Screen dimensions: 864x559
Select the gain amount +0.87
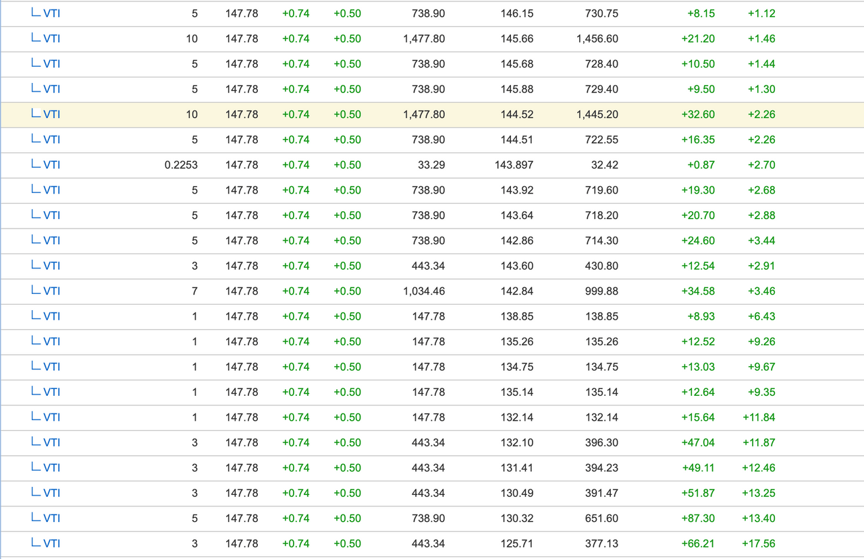click(x=701, y=165)
